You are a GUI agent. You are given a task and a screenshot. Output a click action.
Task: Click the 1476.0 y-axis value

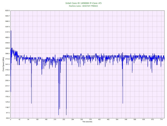tap(7, 102)
